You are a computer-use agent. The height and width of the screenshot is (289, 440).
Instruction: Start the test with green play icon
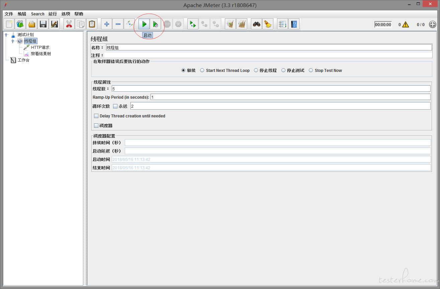pyautogui.click(x=144, y=24)
